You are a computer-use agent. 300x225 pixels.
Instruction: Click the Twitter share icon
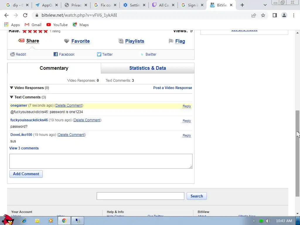99,54
